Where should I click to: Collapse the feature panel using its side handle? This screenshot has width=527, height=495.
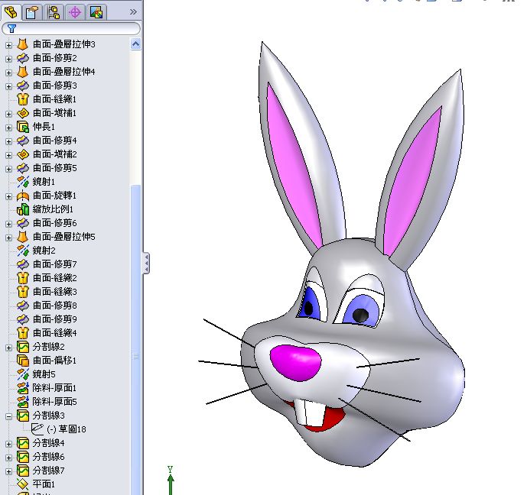[147, 263]
